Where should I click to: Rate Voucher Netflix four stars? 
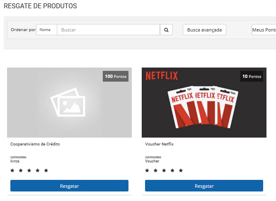pyautogui.click(x=172, y=170)
